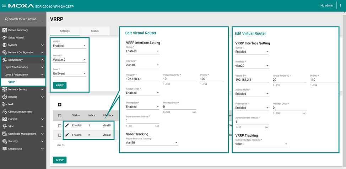The image size is (346, 169).
Task: Click APPLY button under Event setting
Action: [60, 85]
